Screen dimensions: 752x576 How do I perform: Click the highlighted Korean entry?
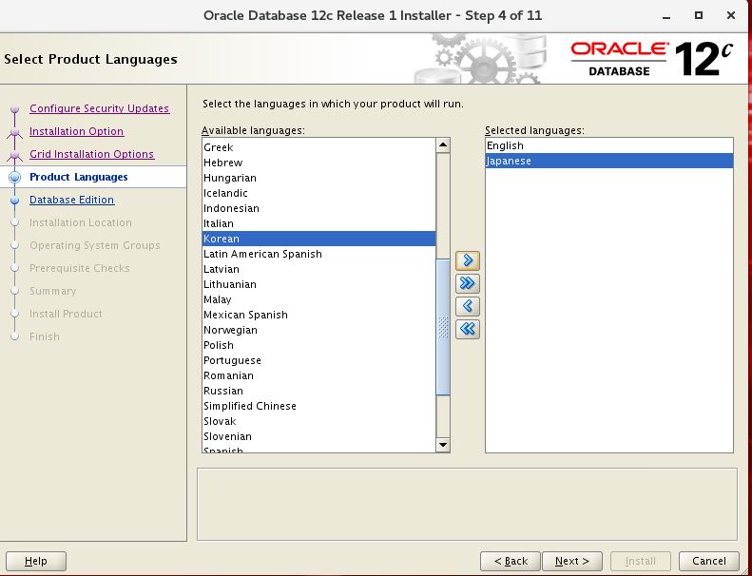318,239
